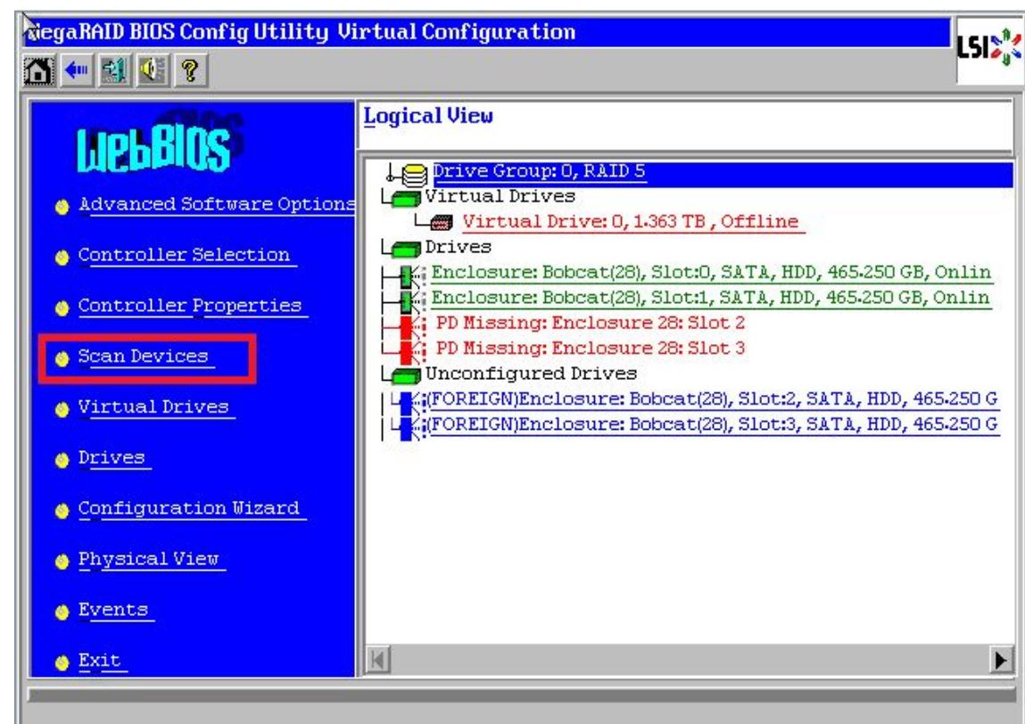The width and height of the screenshot is (1025, 724).
Task: Click the LSI logo
Action: 989,49
